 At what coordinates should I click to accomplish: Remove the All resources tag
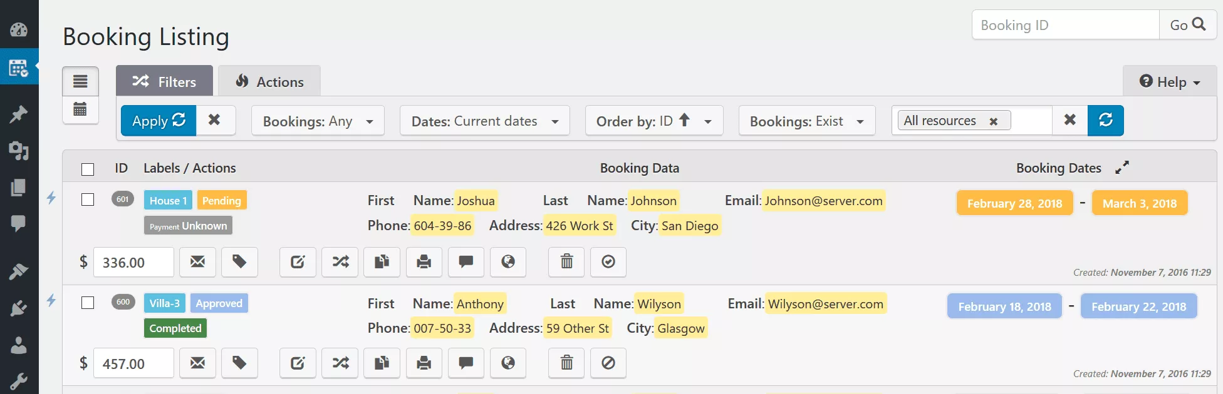coord(993,121)
